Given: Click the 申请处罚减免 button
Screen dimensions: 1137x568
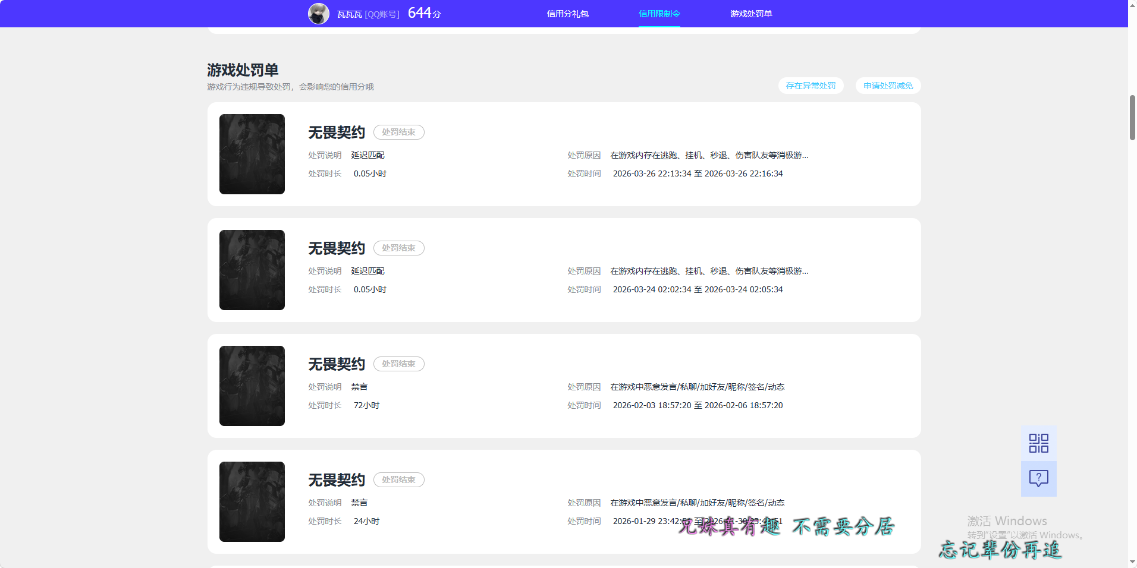Looking at the screenshot, I should 887,86.
